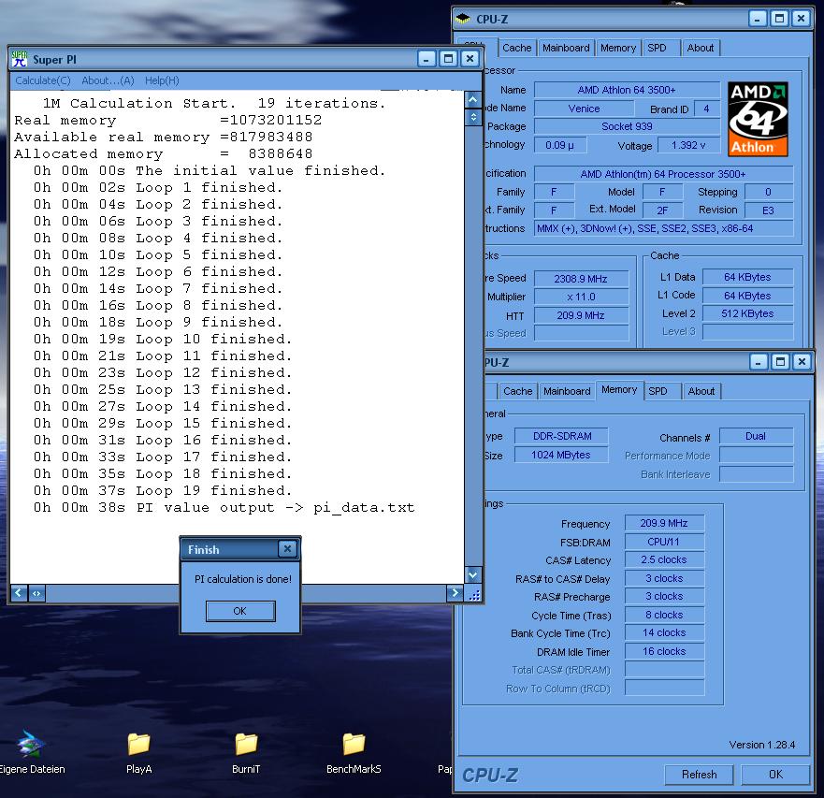The height and width of the screenshot is (798, 824).
Task: Click the Level 2 cache value 512 KBytes
Action: 747,313
